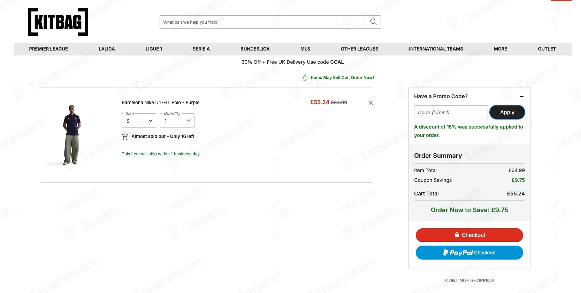Viewport: 581px width, 293px height.
Task: Apply the promo code
Action: 507,112
